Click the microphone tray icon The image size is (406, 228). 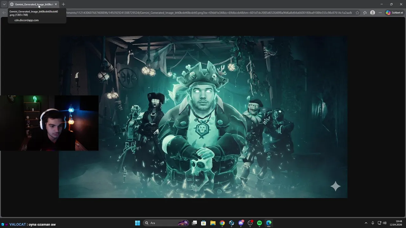pyautogui.click(x=373, y=223)
